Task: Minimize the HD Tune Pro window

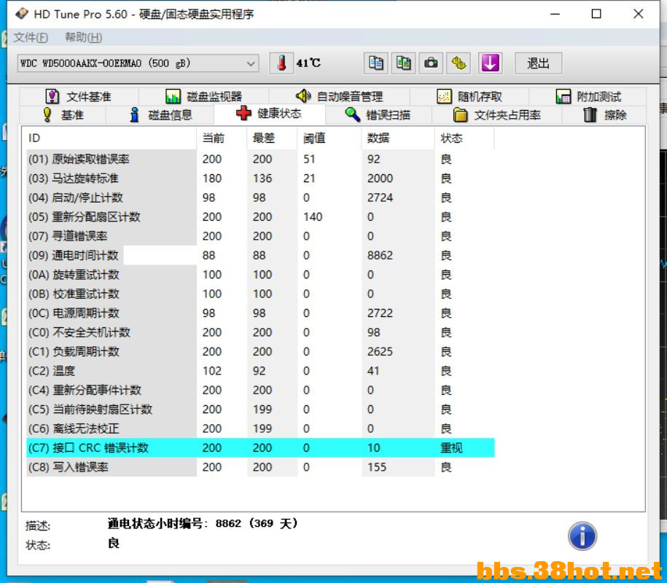Action: 555,14
